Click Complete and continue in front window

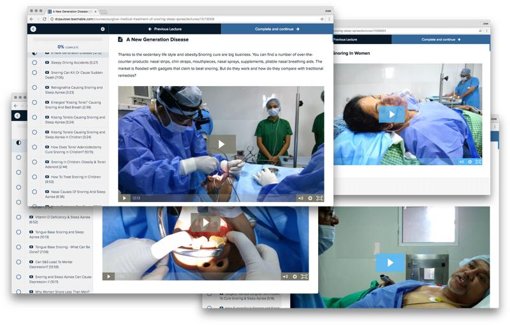click(x=277, y=29)
